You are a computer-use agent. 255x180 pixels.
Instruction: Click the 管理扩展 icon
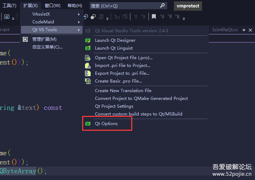(x=25, y=39)
